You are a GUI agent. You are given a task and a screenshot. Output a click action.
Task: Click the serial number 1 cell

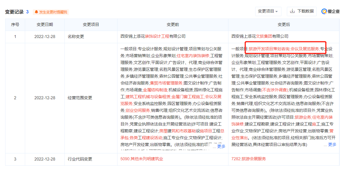tap(15, 37)
